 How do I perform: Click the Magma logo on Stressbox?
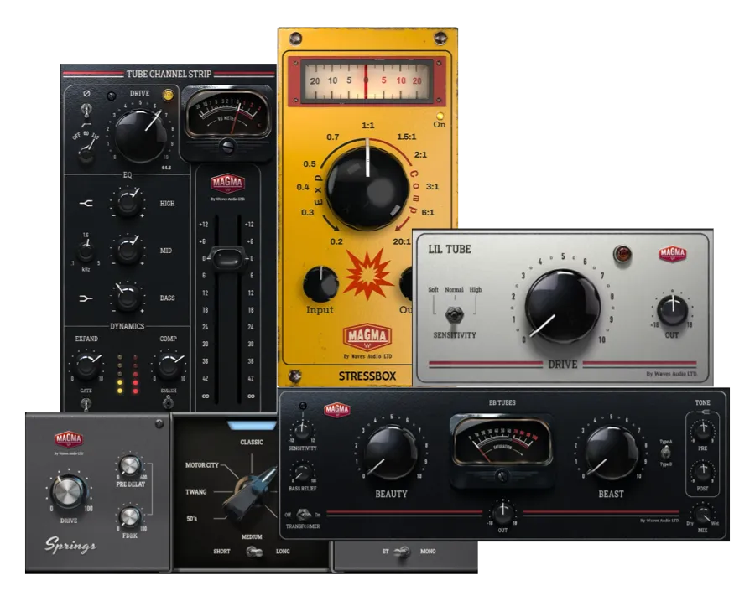point(367,337)
